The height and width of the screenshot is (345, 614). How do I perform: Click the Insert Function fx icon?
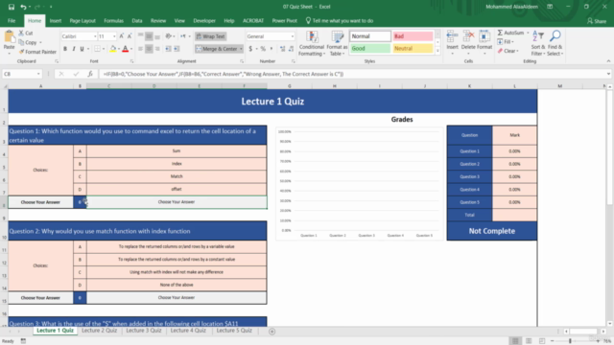(x=90, y=74)
